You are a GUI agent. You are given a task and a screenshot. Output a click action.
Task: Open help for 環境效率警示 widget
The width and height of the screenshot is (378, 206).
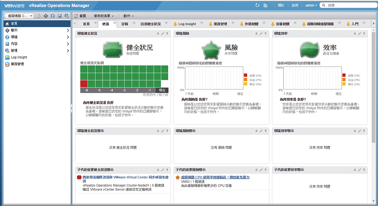point(364,131)
